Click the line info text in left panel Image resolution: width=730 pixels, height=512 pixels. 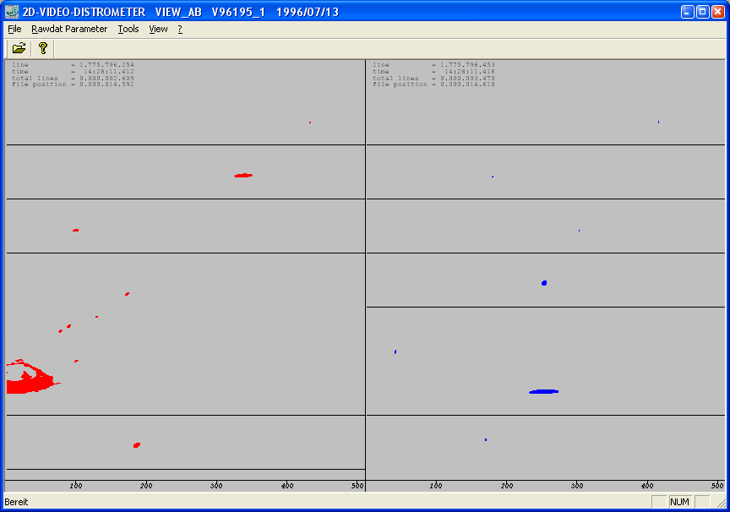click(x=74, y=65)
